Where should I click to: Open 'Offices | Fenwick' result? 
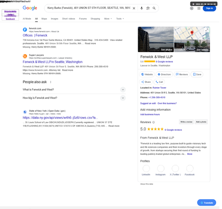(35, 36)
